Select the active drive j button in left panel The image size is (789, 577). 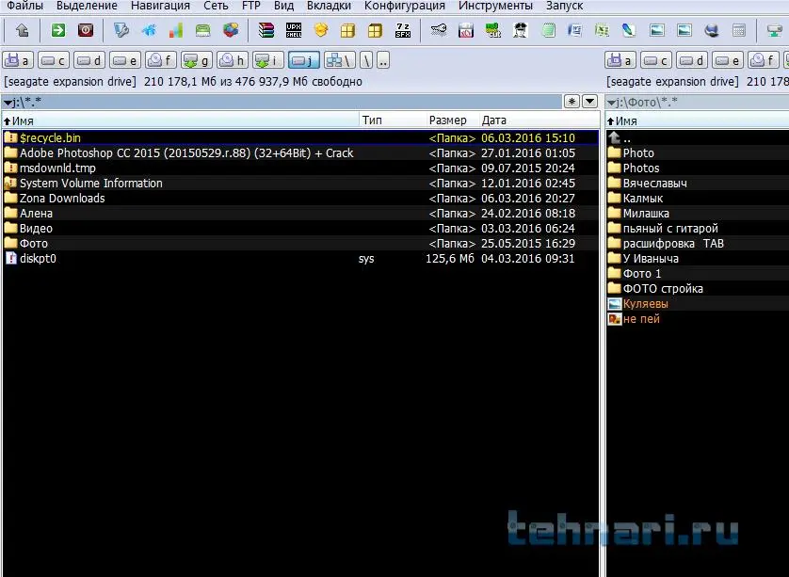coord(304,61)
